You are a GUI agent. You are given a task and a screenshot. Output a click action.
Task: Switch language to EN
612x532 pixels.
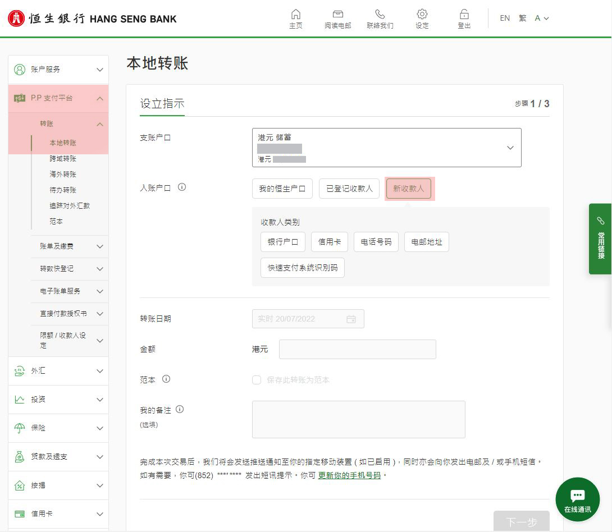(505, 18)
